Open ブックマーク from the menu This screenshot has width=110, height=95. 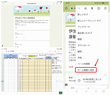coord(84,27)
